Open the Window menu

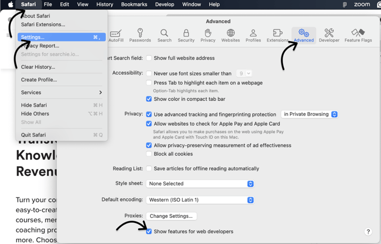click(192, 5)
